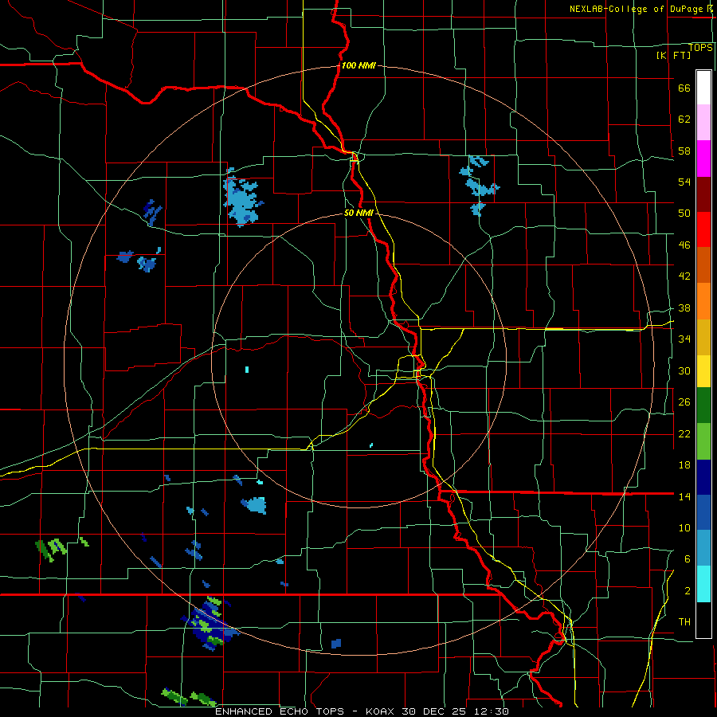Click legend value "2"
Viewport: 717px width, 717px height.
click(x=688, y=591)
